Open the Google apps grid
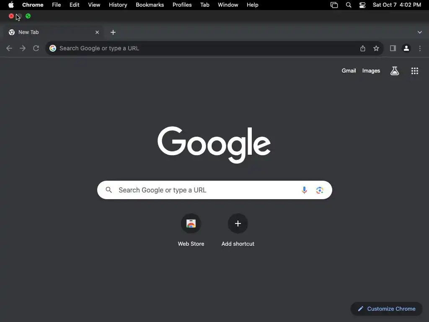429x322 pixels. pyautogui.click(x=415, y=71)
